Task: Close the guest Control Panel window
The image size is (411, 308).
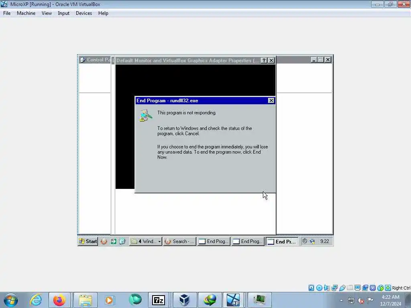Action: [328, 60]
